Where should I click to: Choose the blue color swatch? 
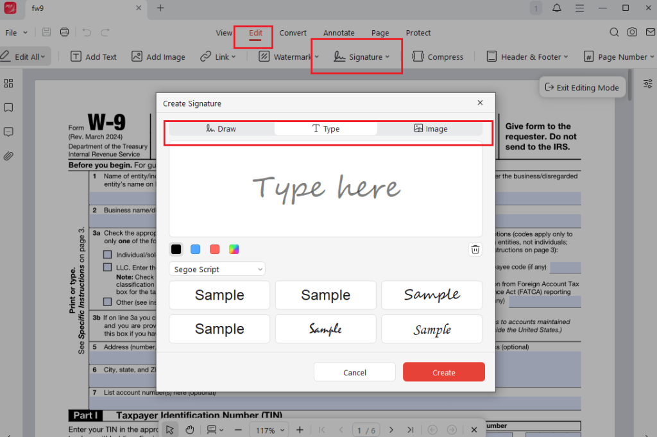(195, 249)
